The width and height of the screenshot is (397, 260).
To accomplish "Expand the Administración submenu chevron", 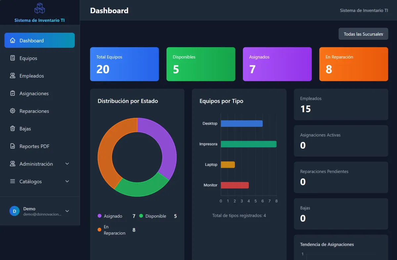I will point(67,164).
